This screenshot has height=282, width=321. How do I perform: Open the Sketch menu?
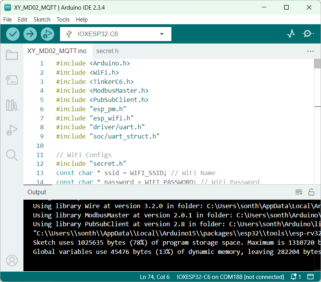point(42,20)
